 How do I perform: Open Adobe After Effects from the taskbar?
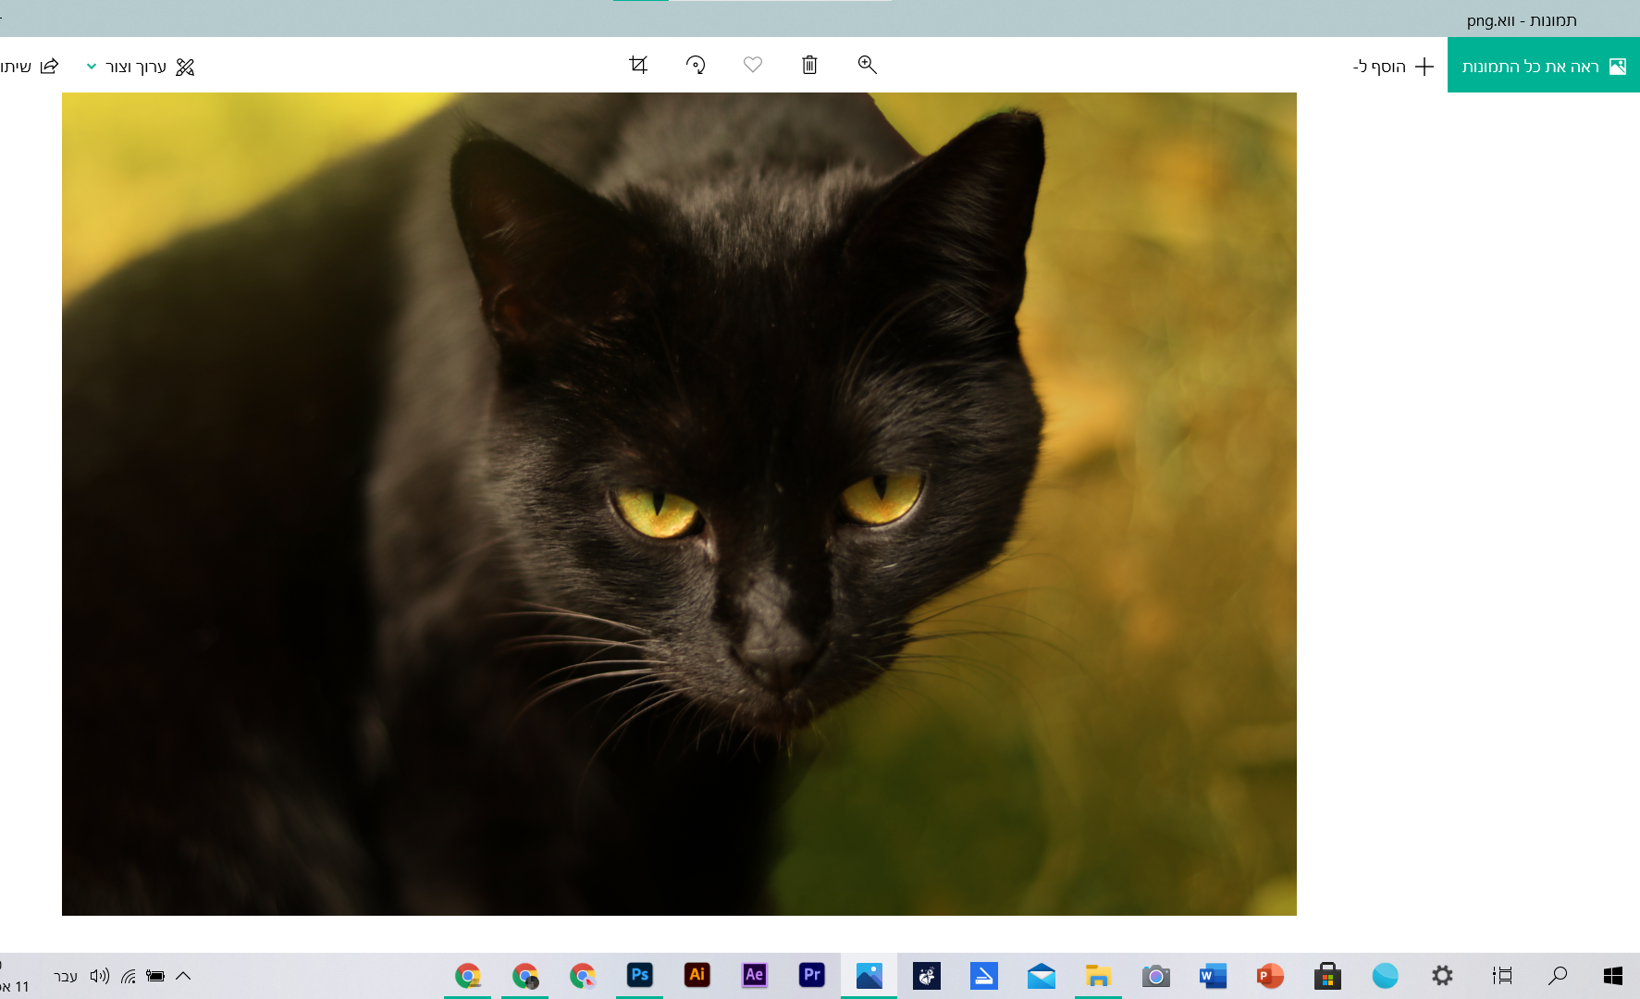point(755,975)
